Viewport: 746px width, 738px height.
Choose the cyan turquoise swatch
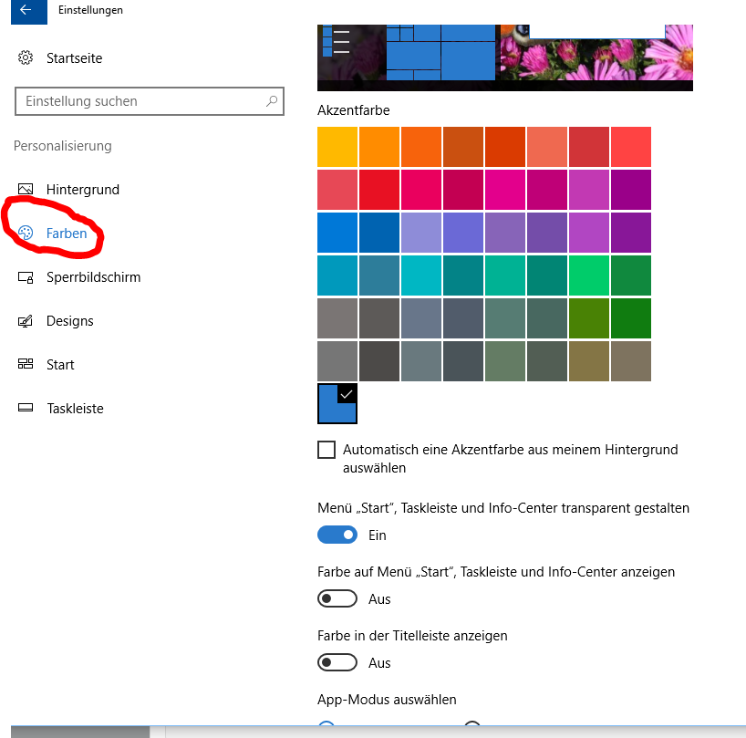pyautogui.click(x=421, y=275)
